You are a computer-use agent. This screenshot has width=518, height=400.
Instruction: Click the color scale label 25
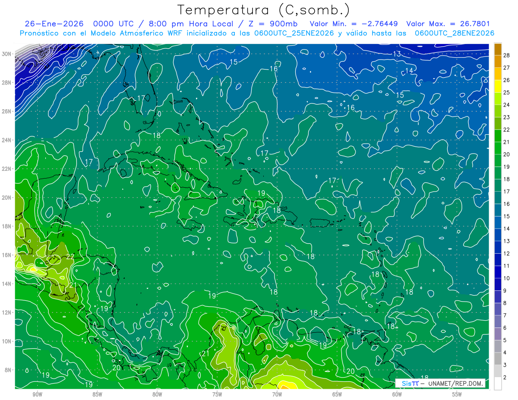pyautogui.click(x=506, y=92)
